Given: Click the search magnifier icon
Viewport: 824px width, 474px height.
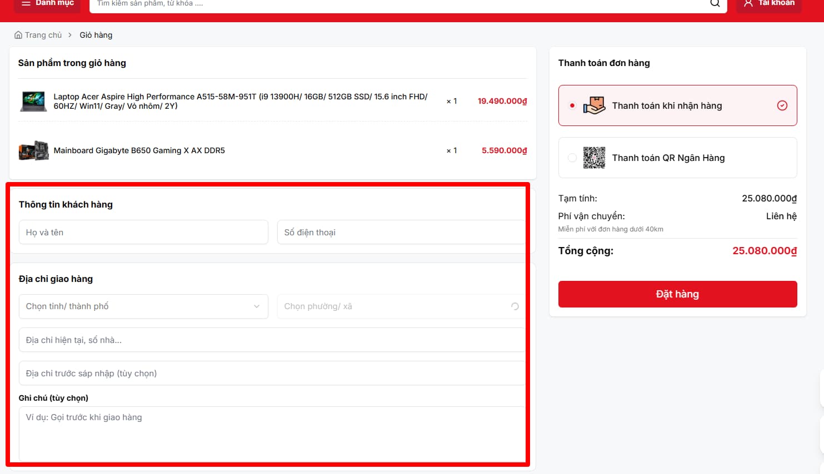Looking at the screenshot, I should (x=715, y=3).
